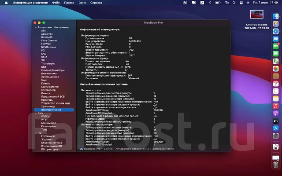Select NVMExpress in sidebar
The width and height of the screenshot is (282, 176).
(48, 47)
